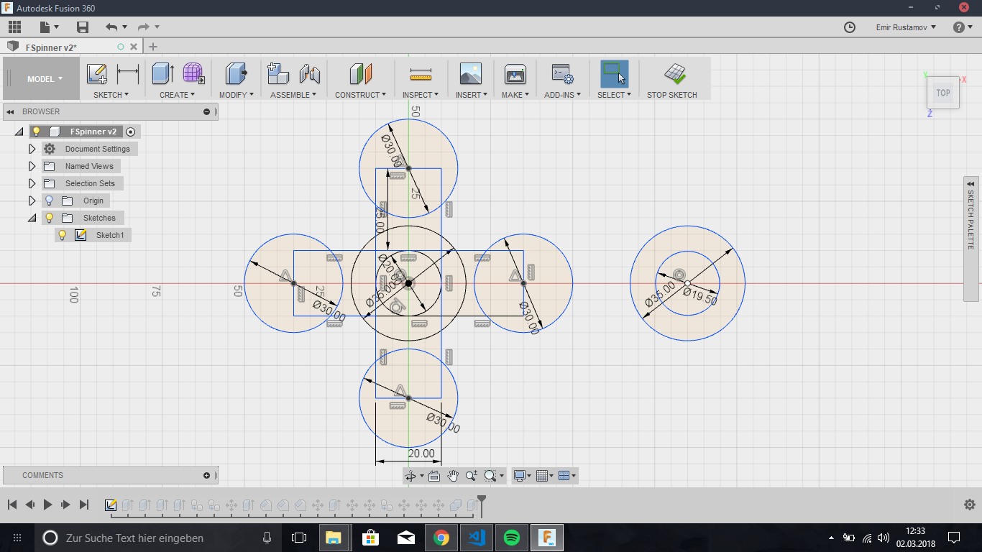This screenshot has width=982, height=552.
Task: Switch to the FSpinner v2 document tab
Action: coord(52,47)
